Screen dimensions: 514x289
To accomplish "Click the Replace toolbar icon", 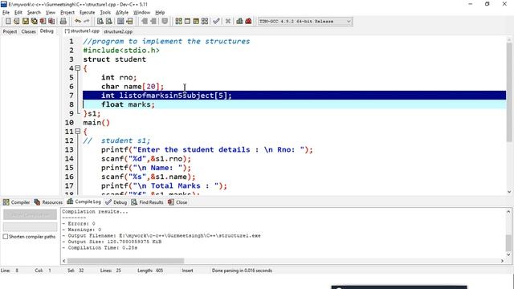I will 109,22.
